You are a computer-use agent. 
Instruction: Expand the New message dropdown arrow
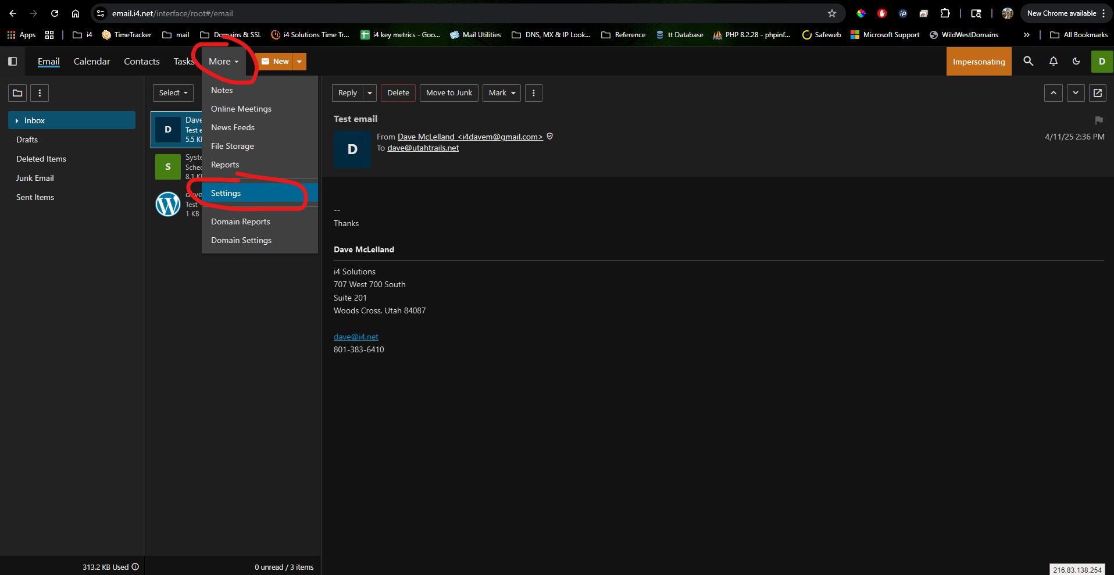[x=299, y=62]
